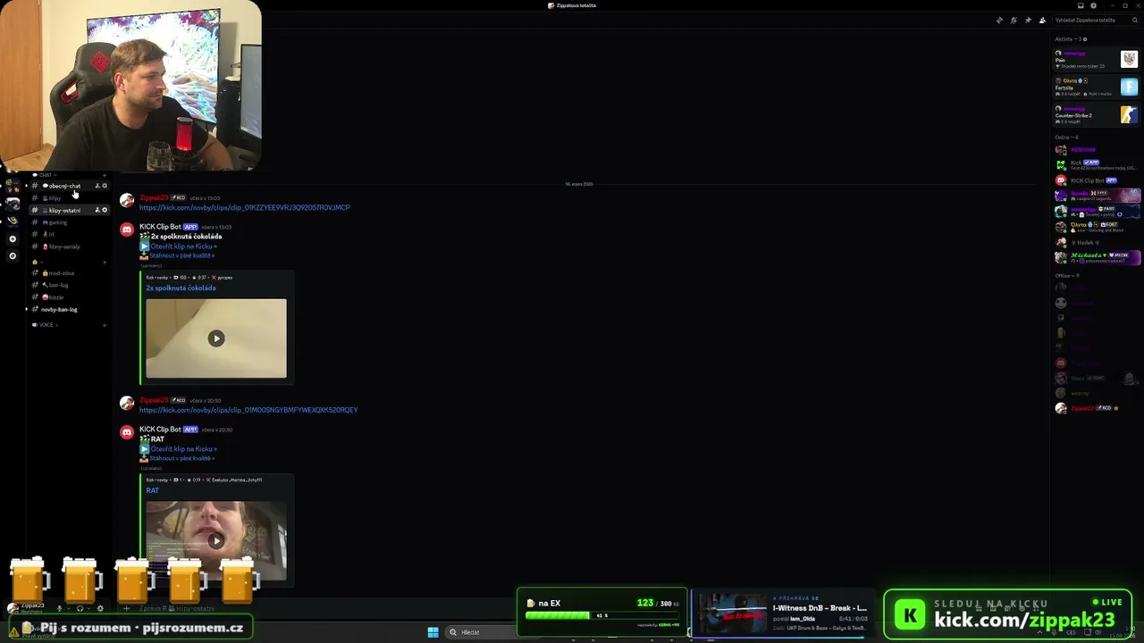This screenshot has width=1144, height=643.
Task: Toggle headphone deafen in user panel
Action: tap(80, 608)
